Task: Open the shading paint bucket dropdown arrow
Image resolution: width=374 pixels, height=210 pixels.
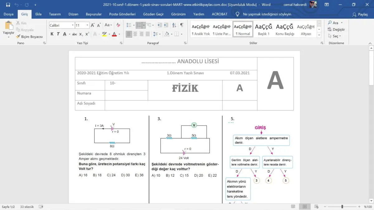Action: 171,34
